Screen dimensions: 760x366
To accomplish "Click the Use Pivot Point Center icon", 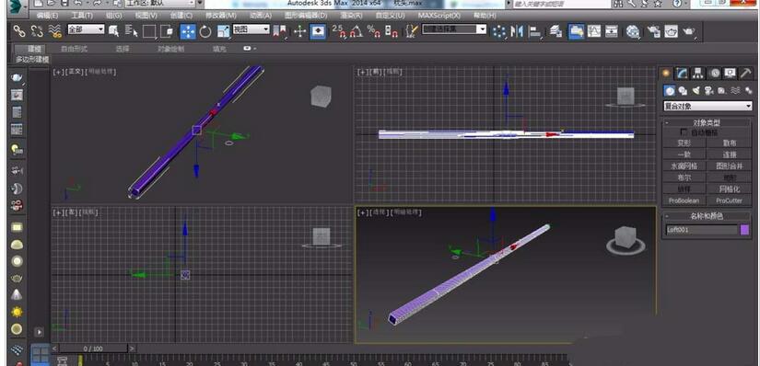I will 279,32.
